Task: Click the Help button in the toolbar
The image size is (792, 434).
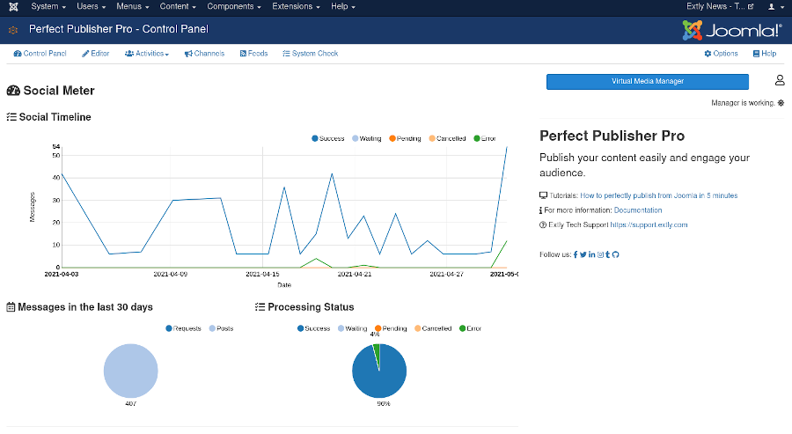Action: [x=765, y=54]
